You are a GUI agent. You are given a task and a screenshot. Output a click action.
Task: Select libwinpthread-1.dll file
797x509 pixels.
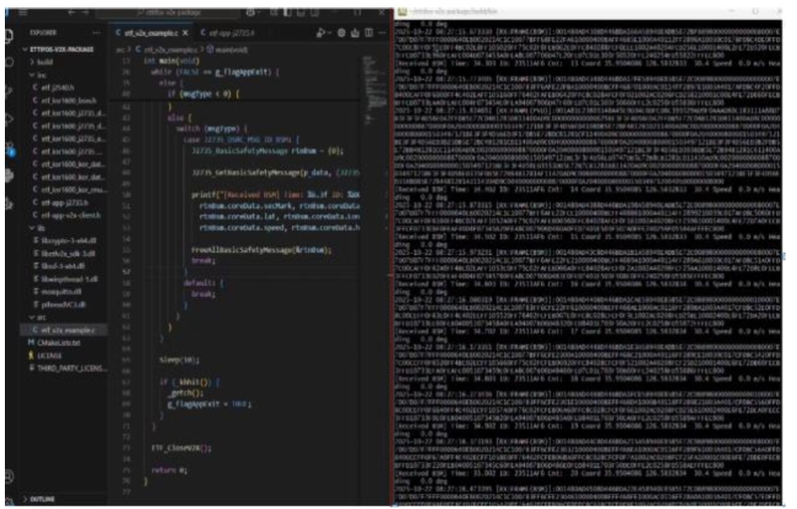tap(65, 279)
